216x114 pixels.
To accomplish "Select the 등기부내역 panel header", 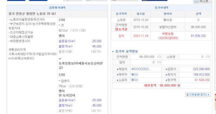I will (x=161, y=8).
